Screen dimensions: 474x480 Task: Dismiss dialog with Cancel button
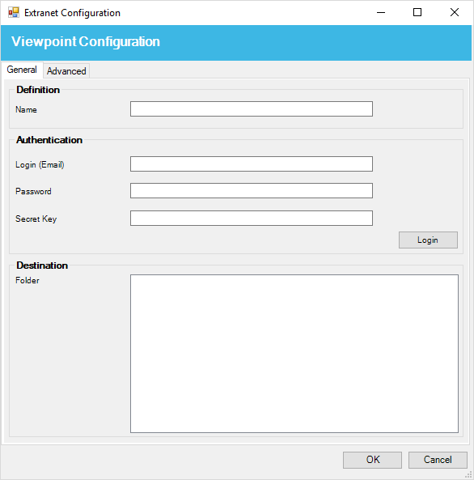438,460
